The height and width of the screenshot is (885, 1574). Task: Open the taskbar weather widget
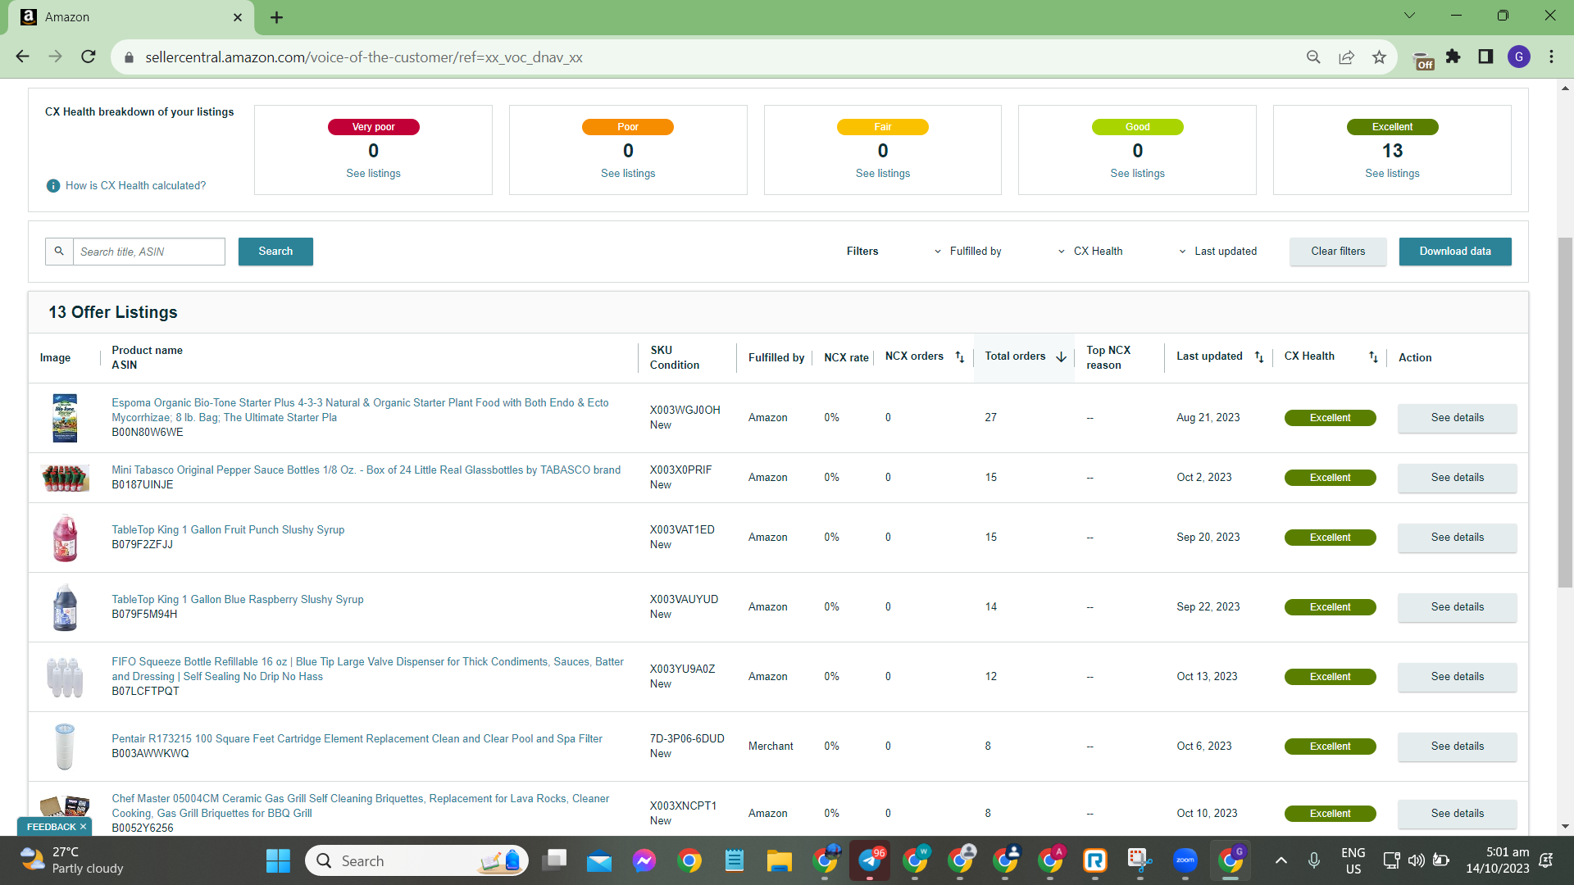[x=74, y=860]
